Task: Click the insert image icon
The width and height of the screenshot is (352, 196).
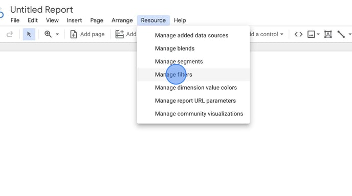Action: 311,34
